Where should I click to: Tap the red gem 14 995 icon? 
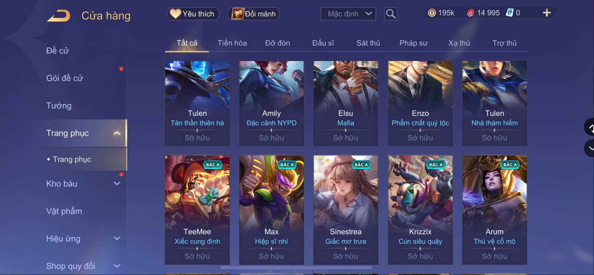click(470, 13)
